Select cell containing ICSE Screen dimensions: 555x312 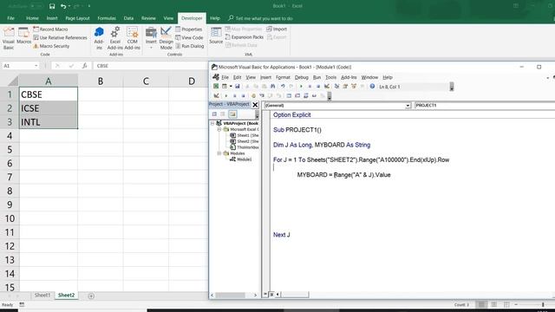click(49, 108)
